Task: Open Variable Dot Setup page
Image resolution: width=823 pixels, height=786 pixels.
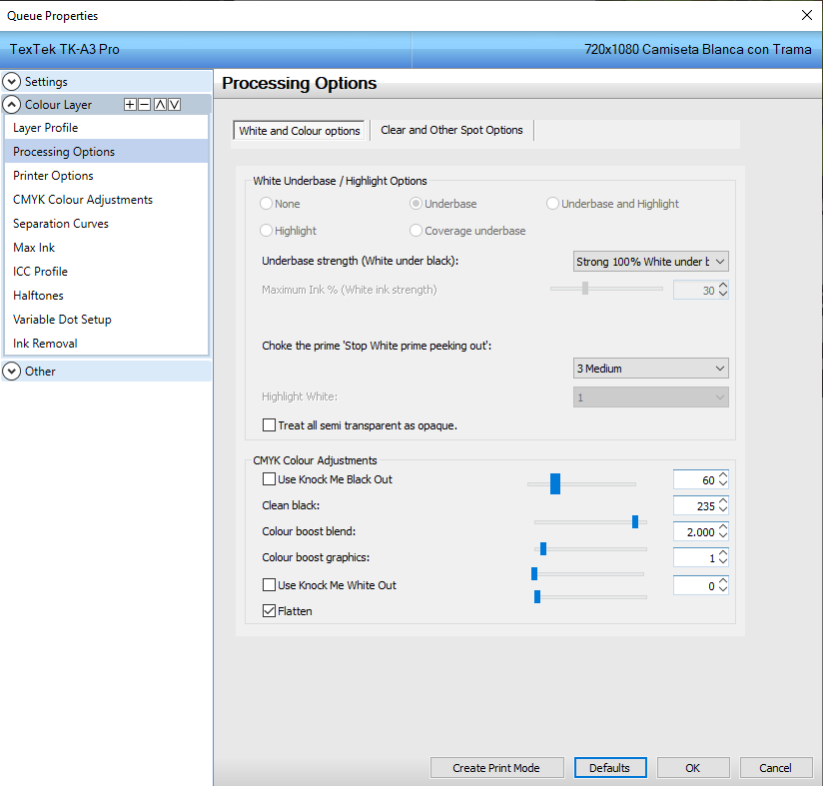Action: click(x=106, y=320)
